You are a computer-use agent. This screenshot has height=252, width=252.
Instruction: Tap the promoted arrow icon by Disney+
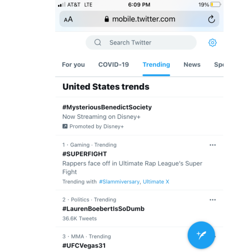tap(65, 126)
